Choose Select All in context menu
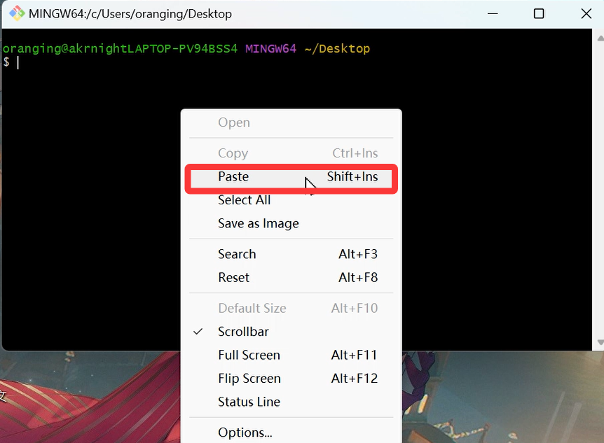 coord(291,200)
